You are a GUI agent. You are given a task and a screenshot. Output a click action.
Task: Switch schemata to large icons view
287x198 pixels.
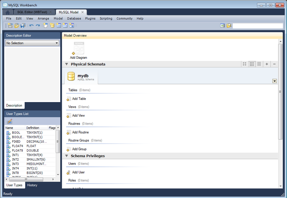click(x=244, y=64)
